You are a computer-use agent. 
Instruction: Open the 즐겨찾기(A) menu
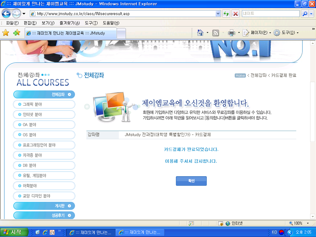[69, 23]
